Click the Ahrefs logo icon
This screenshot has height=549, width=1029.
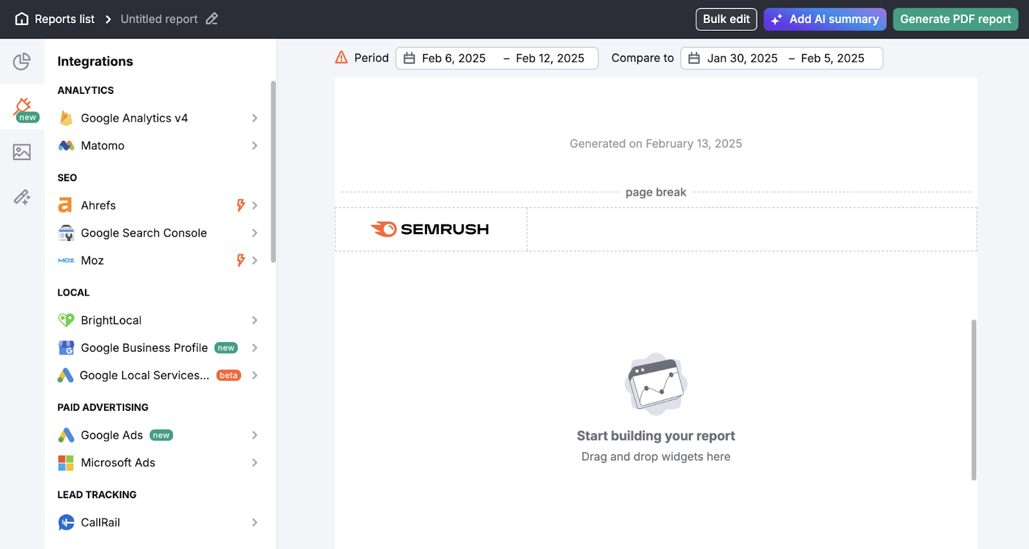click(x=65, y=205)
